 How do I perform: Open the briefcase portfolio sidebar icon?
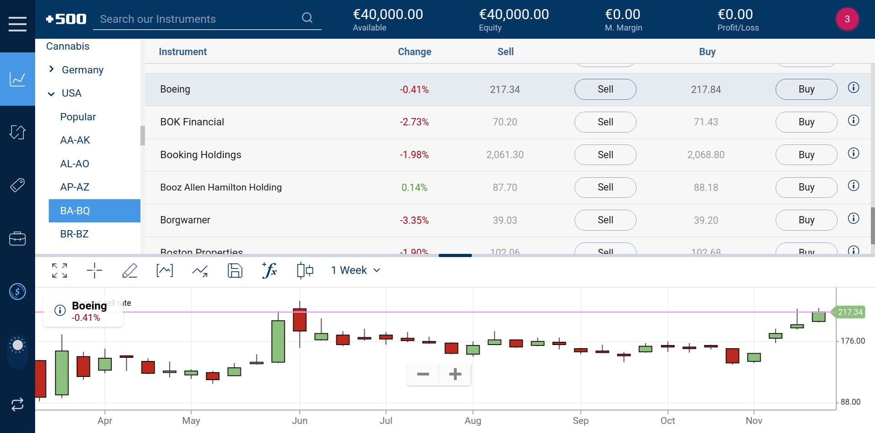pyautogui.click(x=17, y=238)
